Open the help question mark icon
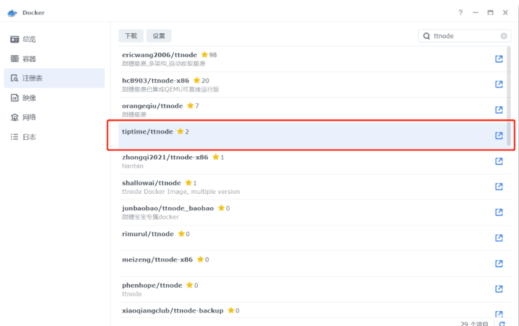 tap(460, 13)
